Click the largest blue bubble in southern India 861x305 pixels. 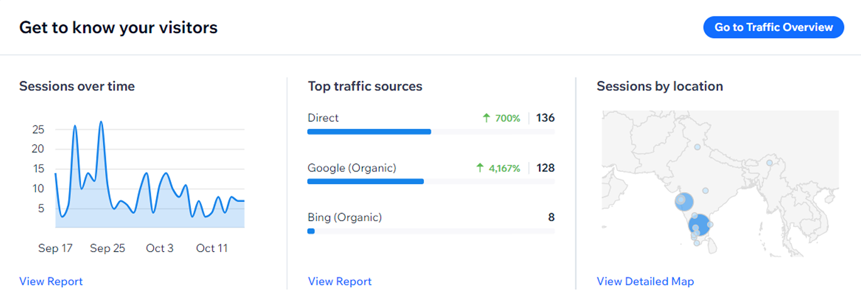[699, 225]
